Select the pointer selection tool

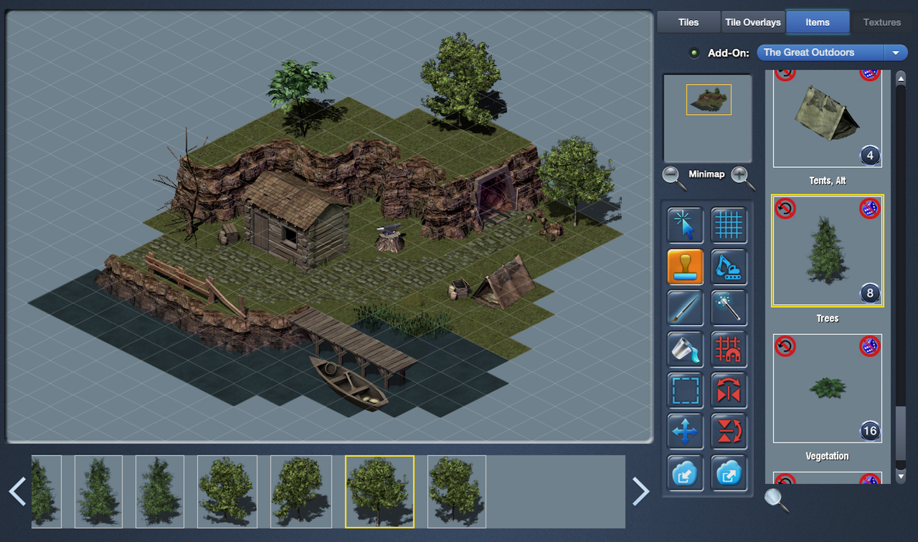pos(685,225)
